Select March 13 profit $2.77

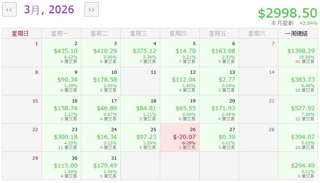coord(227,80)
